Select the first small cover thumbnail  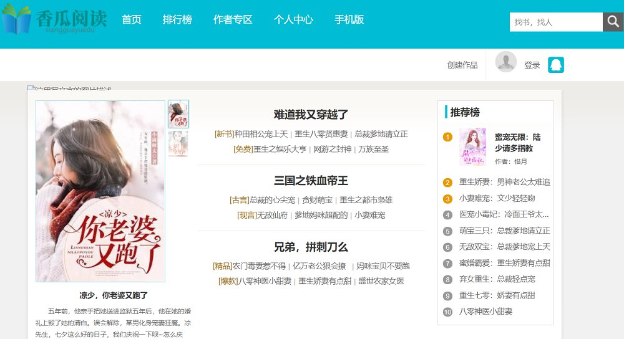tap(178, 114)
